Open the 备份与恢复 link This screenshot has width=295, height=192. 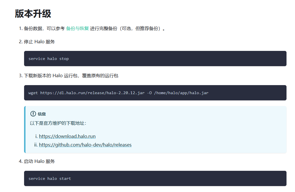click(x=77, y=29)
